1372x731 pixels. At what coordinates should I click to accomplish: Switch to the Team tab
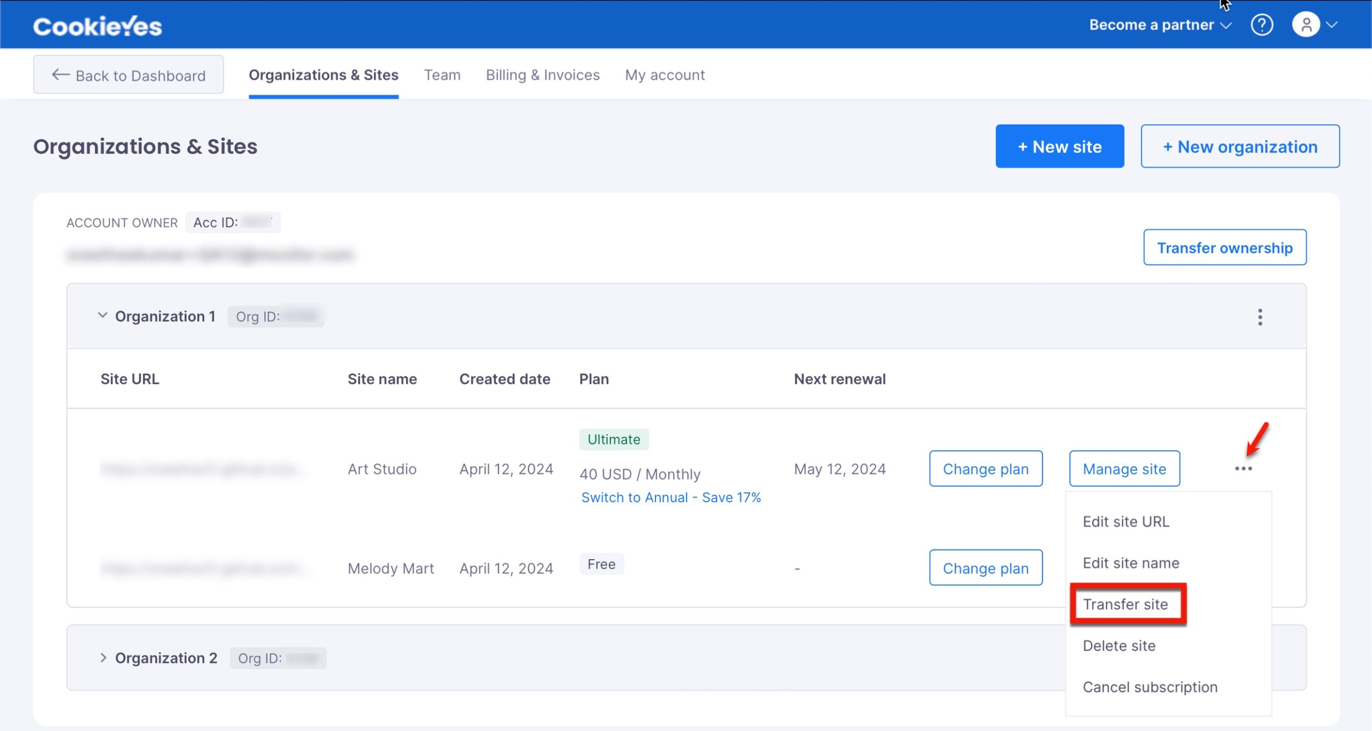click(442, 75)
